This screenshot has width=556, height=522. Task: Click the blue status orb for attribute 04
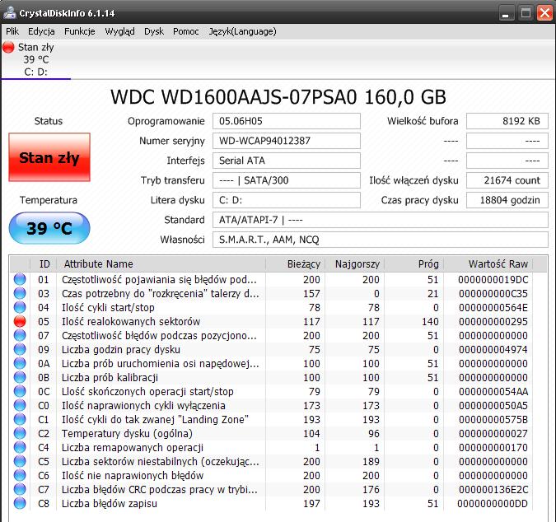tap(20, 307)
